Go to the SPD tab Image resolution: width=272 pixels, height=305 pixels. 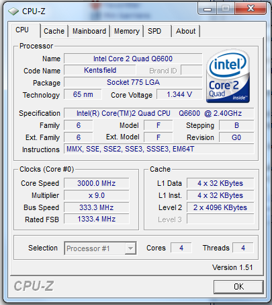pyautogui.click(x=157, y=31)
